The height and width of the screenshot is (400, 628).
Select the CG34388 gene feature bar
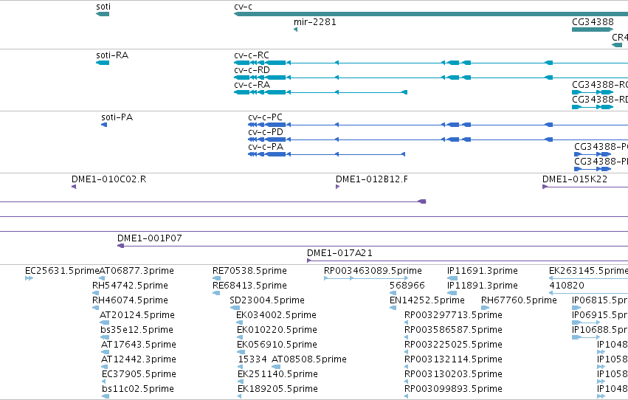tap(593, 30)
